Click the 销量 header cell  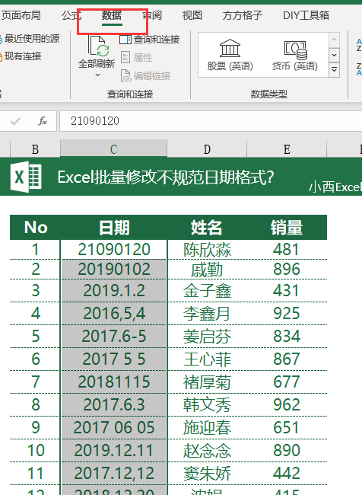[x=287, y=228]
